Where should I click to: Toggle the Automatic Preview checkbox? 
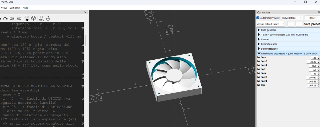click(x=258, y=18)
